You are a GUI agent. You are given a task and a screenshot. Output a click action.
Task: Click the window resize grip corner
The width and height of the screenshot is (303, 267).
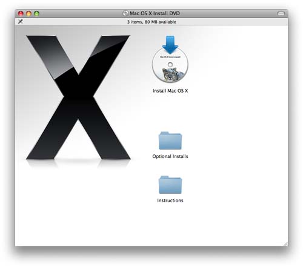[285, 244]
